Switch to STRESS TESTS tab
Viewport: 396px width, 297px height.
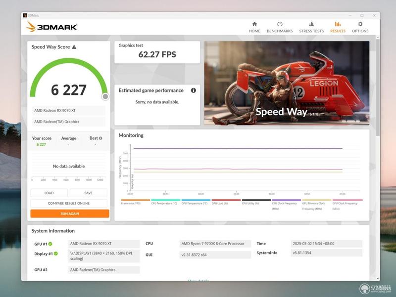tap(311, 27)
